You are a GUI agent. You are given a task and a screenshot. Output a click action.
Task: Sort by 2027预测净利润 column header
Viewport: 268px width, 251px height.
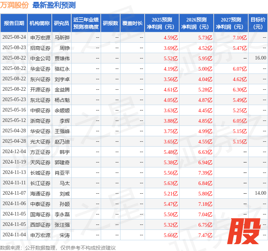(231, 23)
